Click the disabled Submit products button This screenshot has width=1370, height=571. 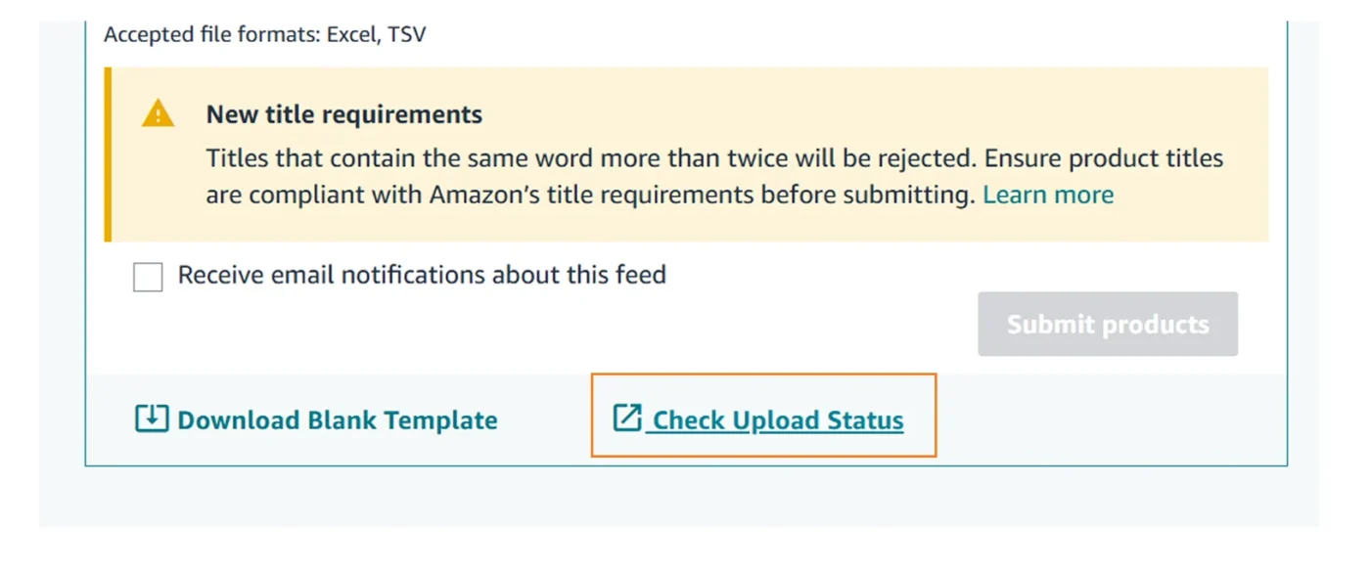(1107, 324)
